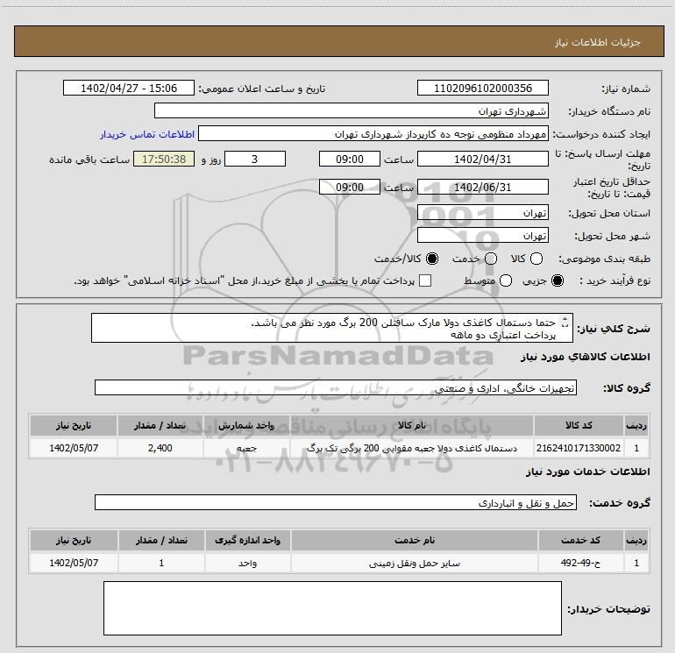Click goods name cell دستمال کاغذی دولا

click(411, 448)
